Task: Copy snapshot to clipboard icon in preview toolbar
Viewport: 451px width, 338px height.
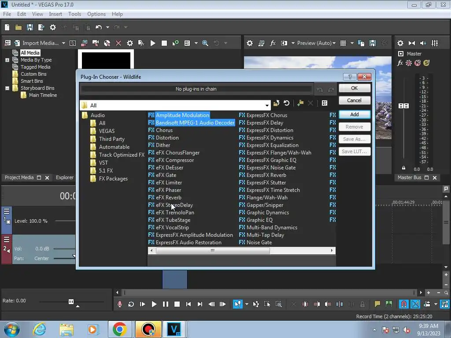Action: (361, 43)
